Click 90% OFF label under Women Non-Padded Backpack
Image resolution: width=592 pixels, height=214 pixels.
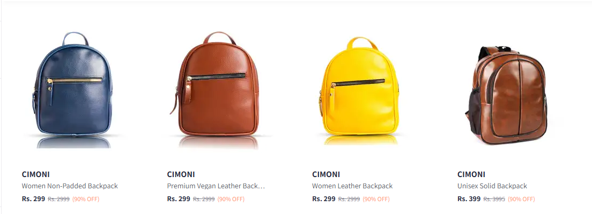click(x=86, y=199)
